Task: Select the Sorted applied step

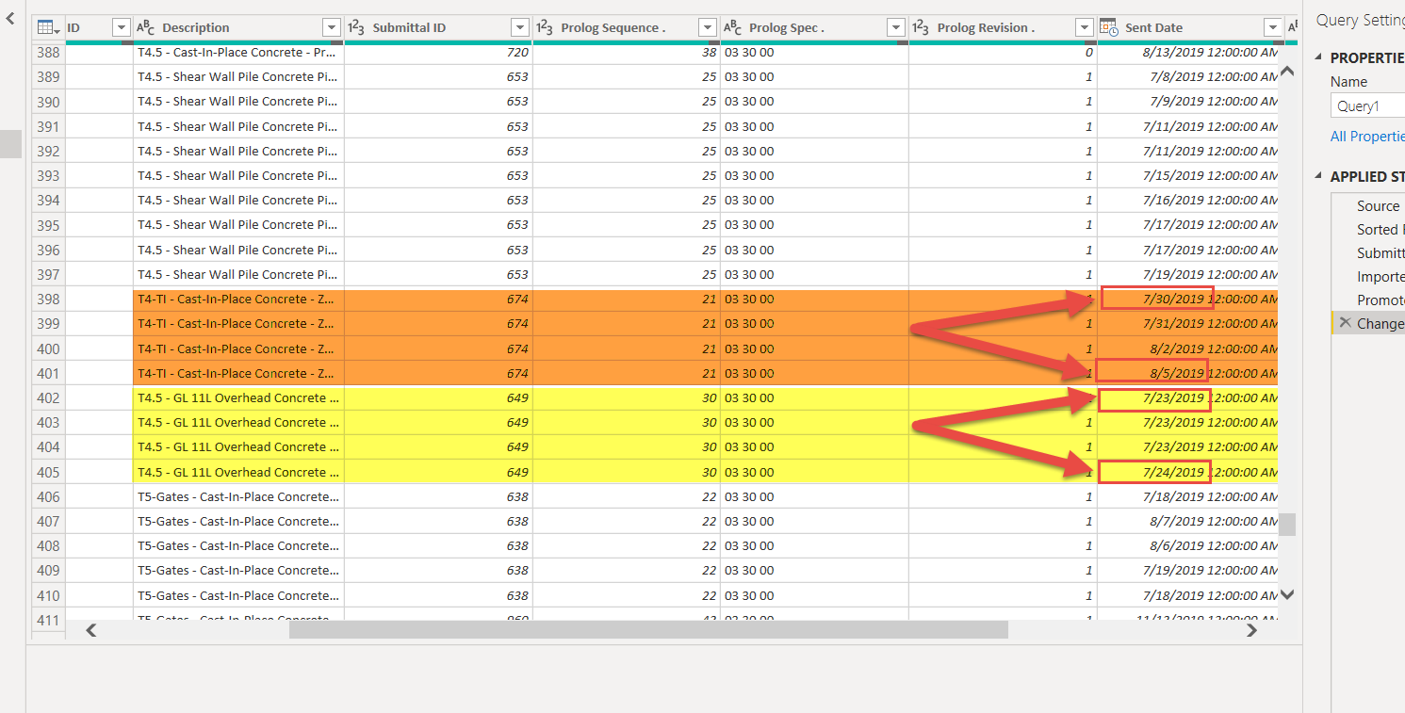Action: [x=1380, y=230]
